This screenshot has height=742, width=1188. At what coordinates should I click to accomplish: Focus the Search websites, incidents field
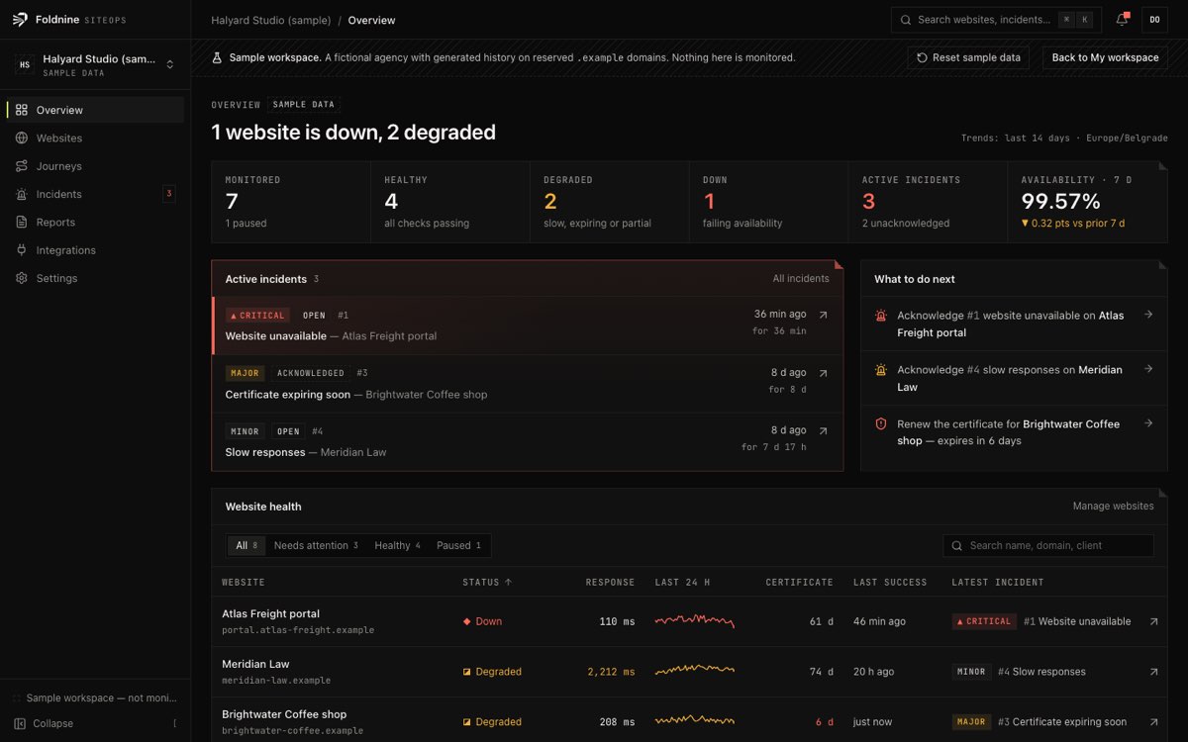(x=994, y=20)
